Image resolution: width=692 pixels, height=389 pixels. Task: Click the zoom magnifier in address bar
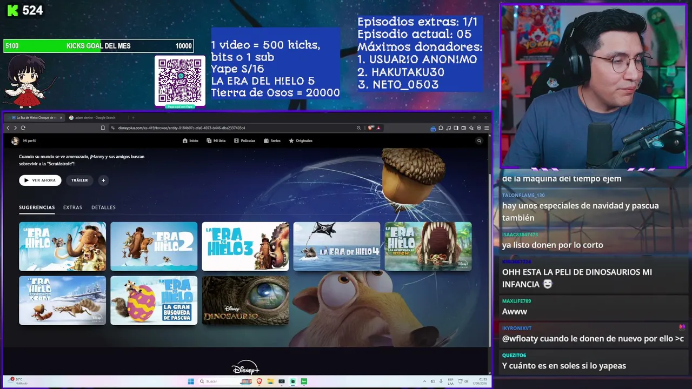pos(358,128)
